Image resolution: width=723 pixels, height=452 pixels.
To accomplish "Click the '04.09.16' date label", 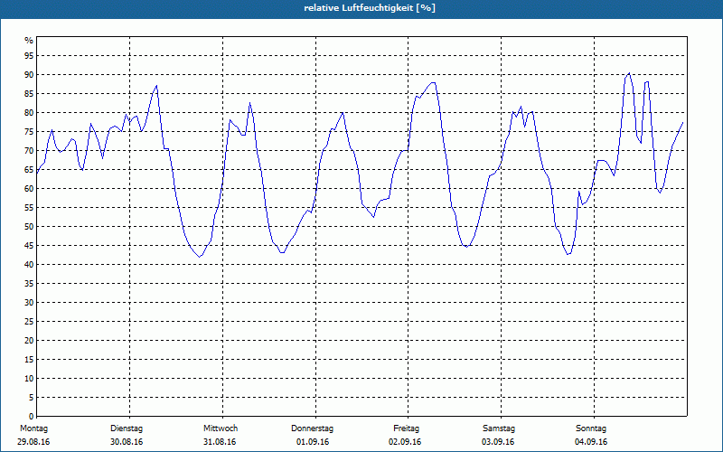I will coord(591,442).
